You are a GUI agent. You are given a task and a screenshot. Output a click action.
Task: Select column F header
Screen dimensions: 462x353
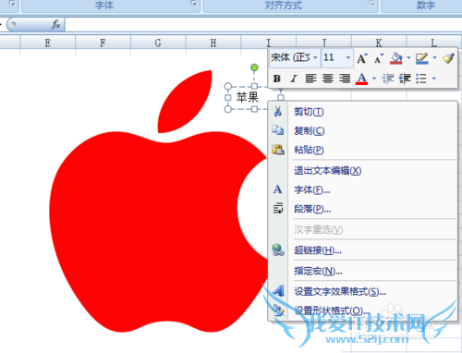pyautogui.click(x=103, y=43)
